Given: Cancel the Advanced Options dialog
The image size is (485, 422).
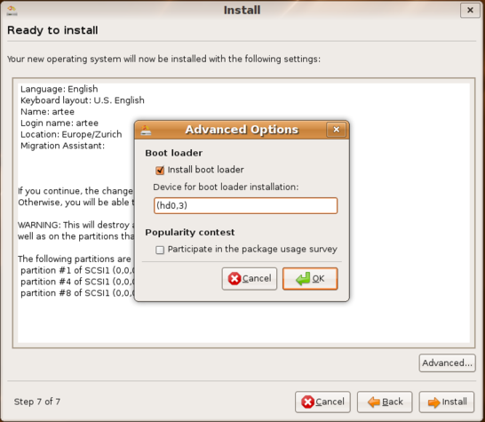Looking at the screenshot, I should (250, 279).
